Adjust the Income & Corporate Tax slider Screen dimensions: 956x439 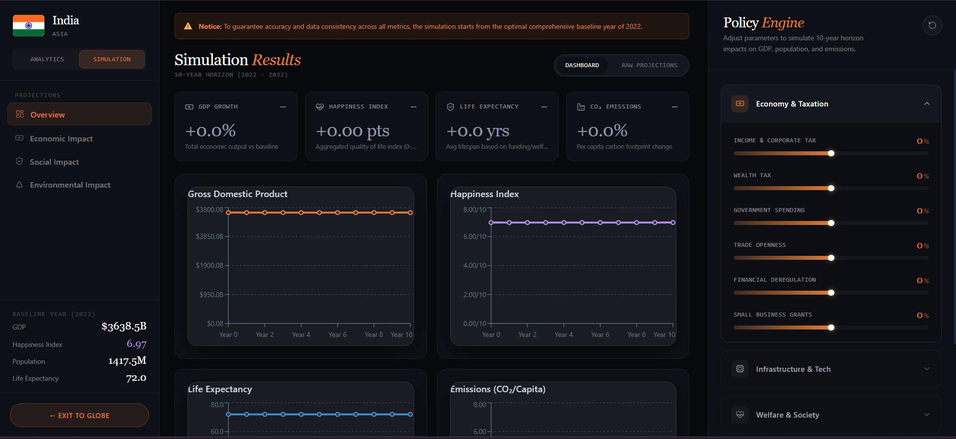point(831,153)
